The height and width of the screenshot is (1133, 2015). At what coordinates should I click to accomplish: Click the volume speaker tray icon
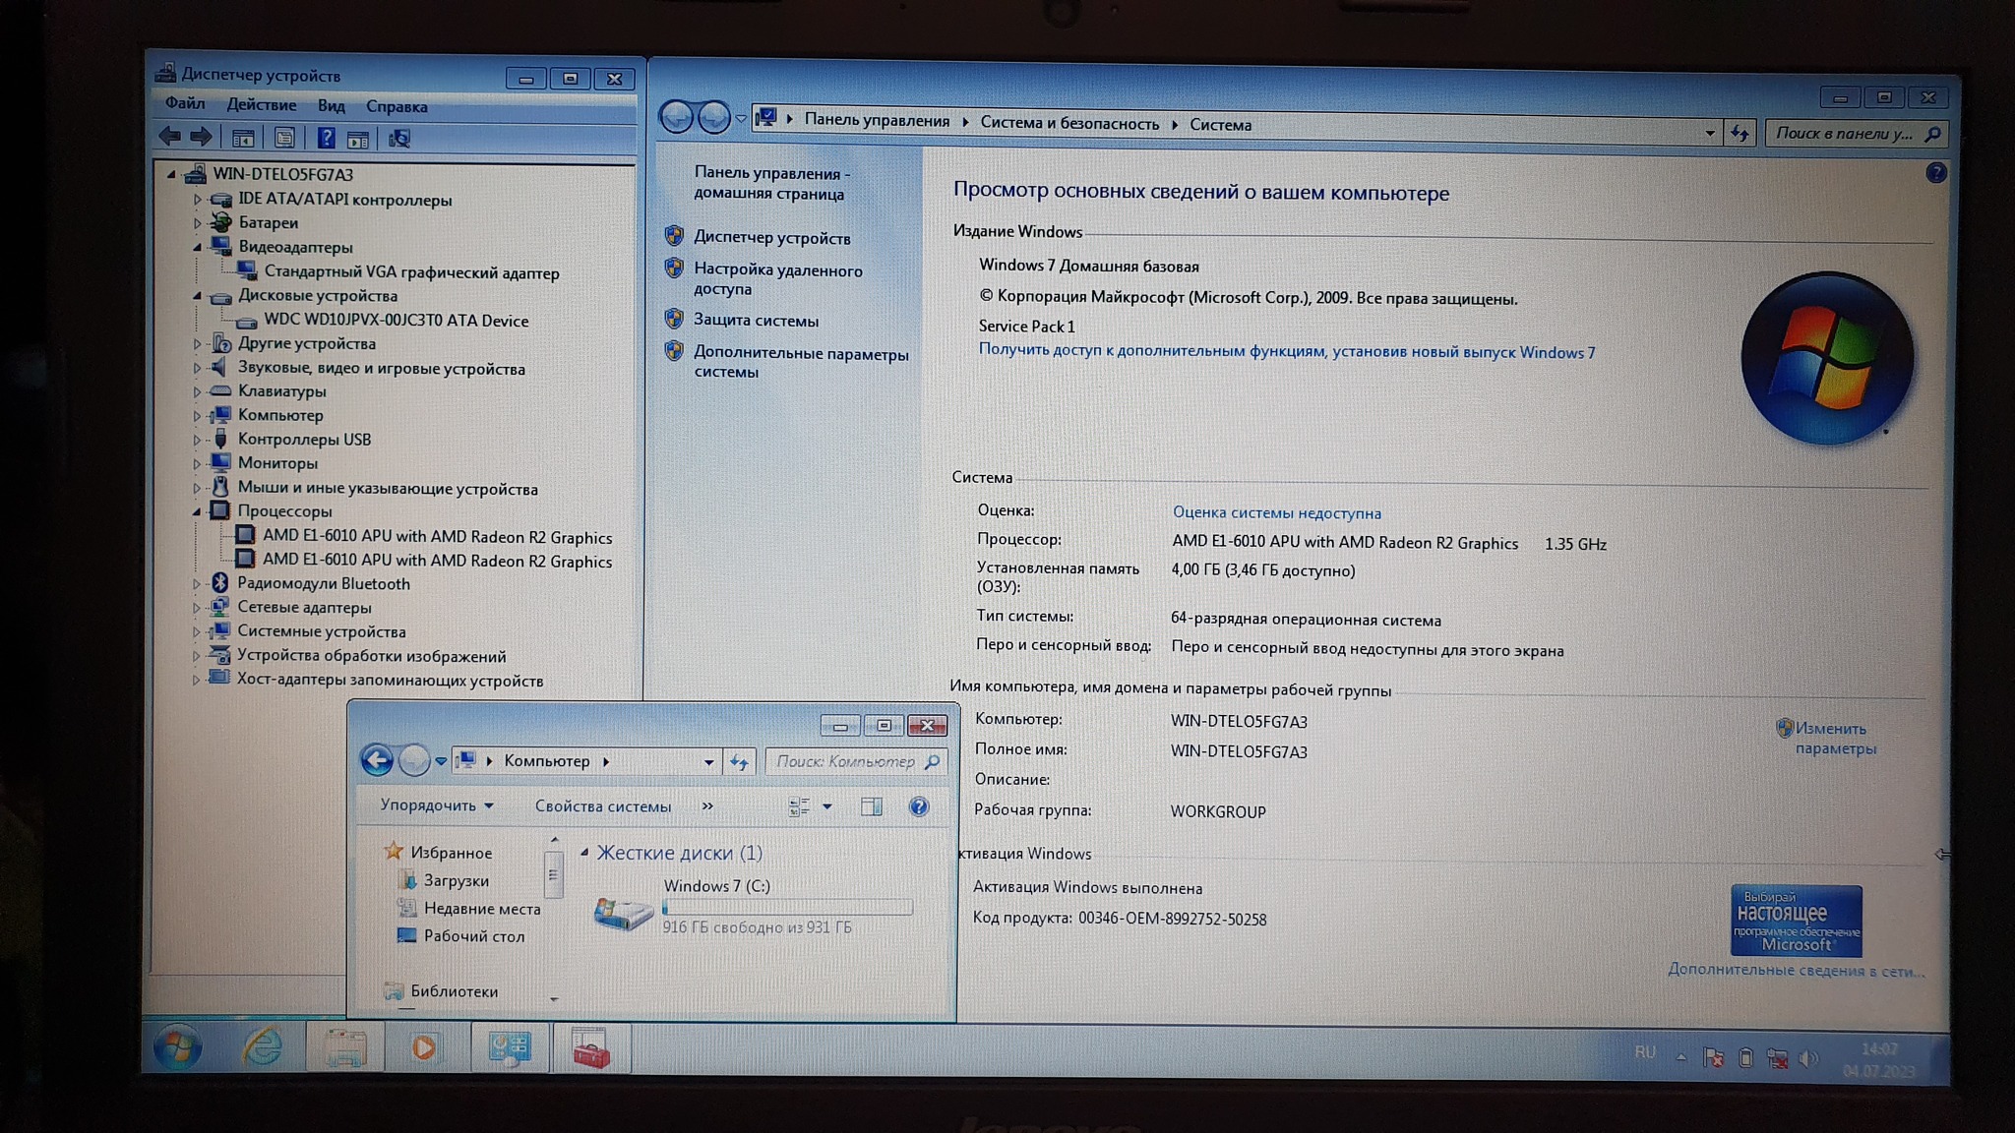[1808, 1058]
